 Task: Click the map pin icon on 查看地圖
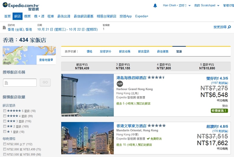[52, 60]
